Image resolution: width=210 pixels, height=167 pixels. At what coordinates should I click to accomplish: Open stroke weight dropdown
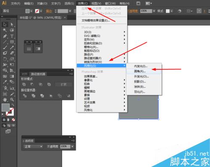click(70, 11)
